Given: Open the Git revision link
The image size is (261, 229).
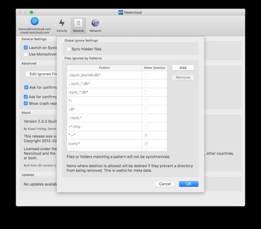Looking at the screenshot, I should click(55, 165).
